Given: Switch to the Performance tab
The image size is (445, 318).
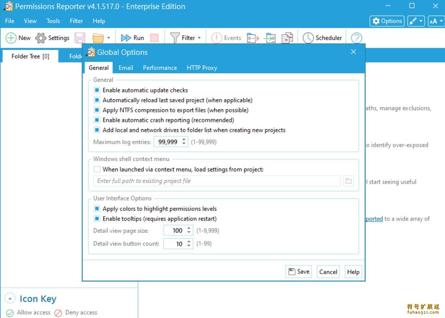Looking at the screenshot, I should (160, 68).
